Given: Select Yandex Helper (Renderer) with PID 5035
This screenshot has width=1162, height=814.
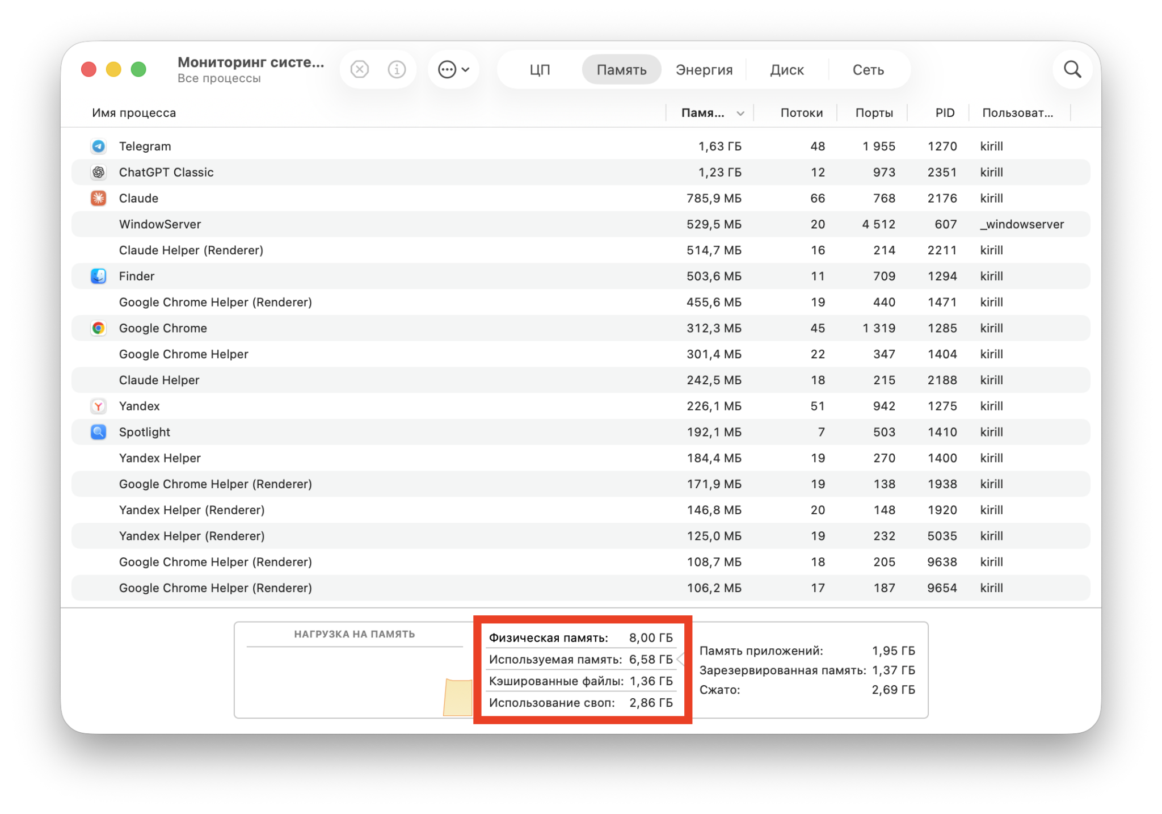Looking at the screenshot, I should (580, 536).
